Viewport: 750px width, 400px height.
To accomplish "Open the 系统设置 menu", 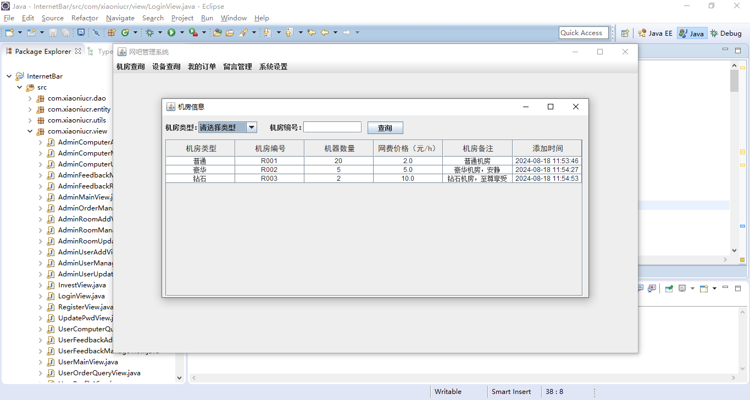I will tap(273, 67).
